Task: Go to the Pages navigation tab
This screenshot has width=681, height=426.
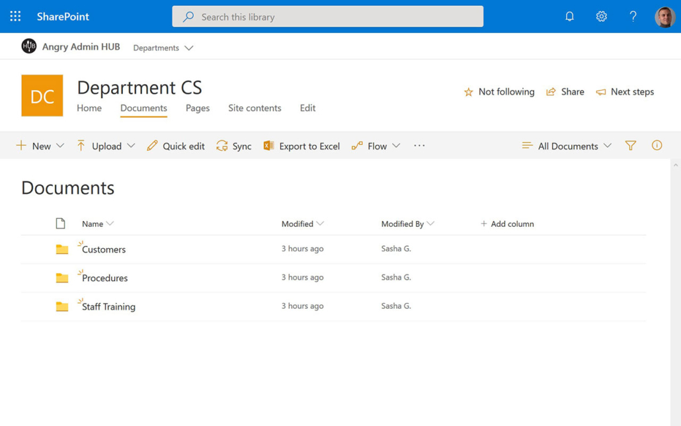Action: pos(198,108)
